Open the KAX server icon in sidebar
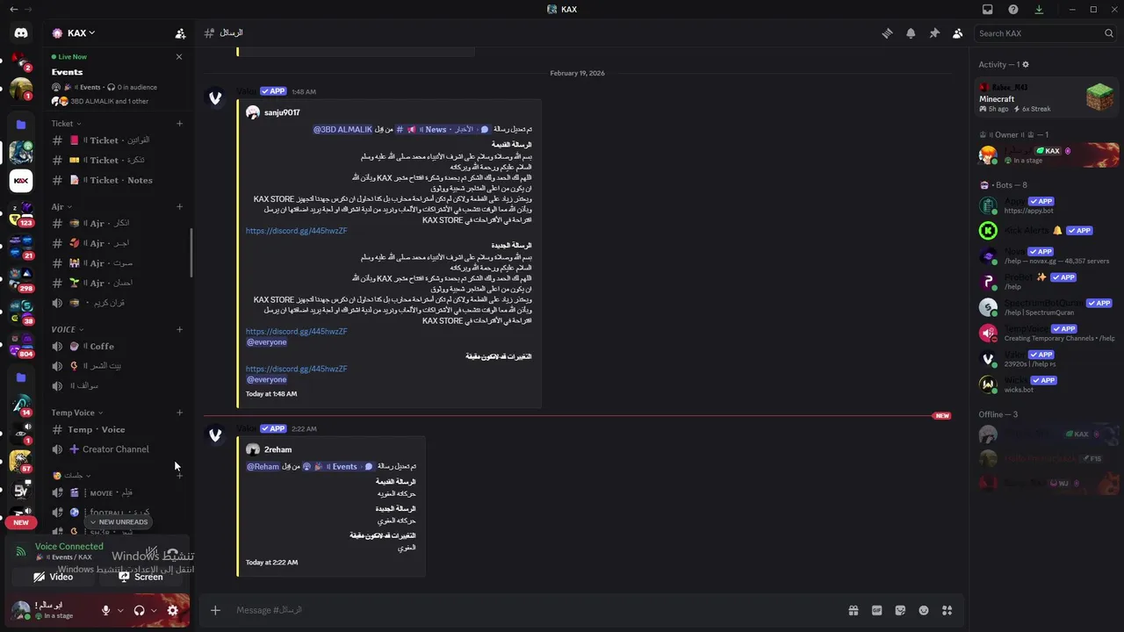The width and height of the screenshot is (1124, 632). 21,181
